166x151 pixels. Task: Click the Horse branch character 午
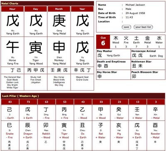(x=12, y=47)
